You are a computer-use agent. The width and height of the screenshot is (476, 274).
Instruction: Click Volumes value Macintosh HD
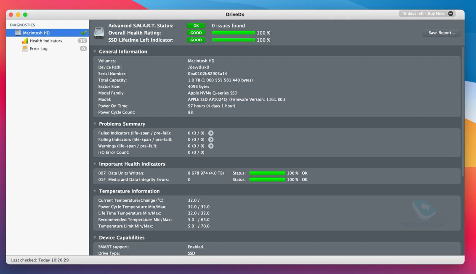[x=201, y=61]
